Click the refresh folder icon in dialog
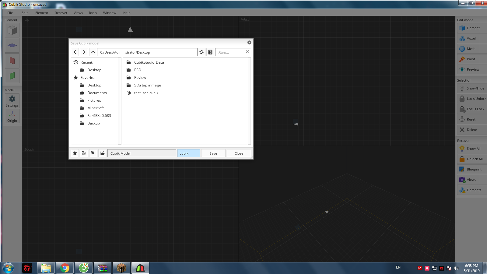The image size is (487, 274). click(201, 52)
